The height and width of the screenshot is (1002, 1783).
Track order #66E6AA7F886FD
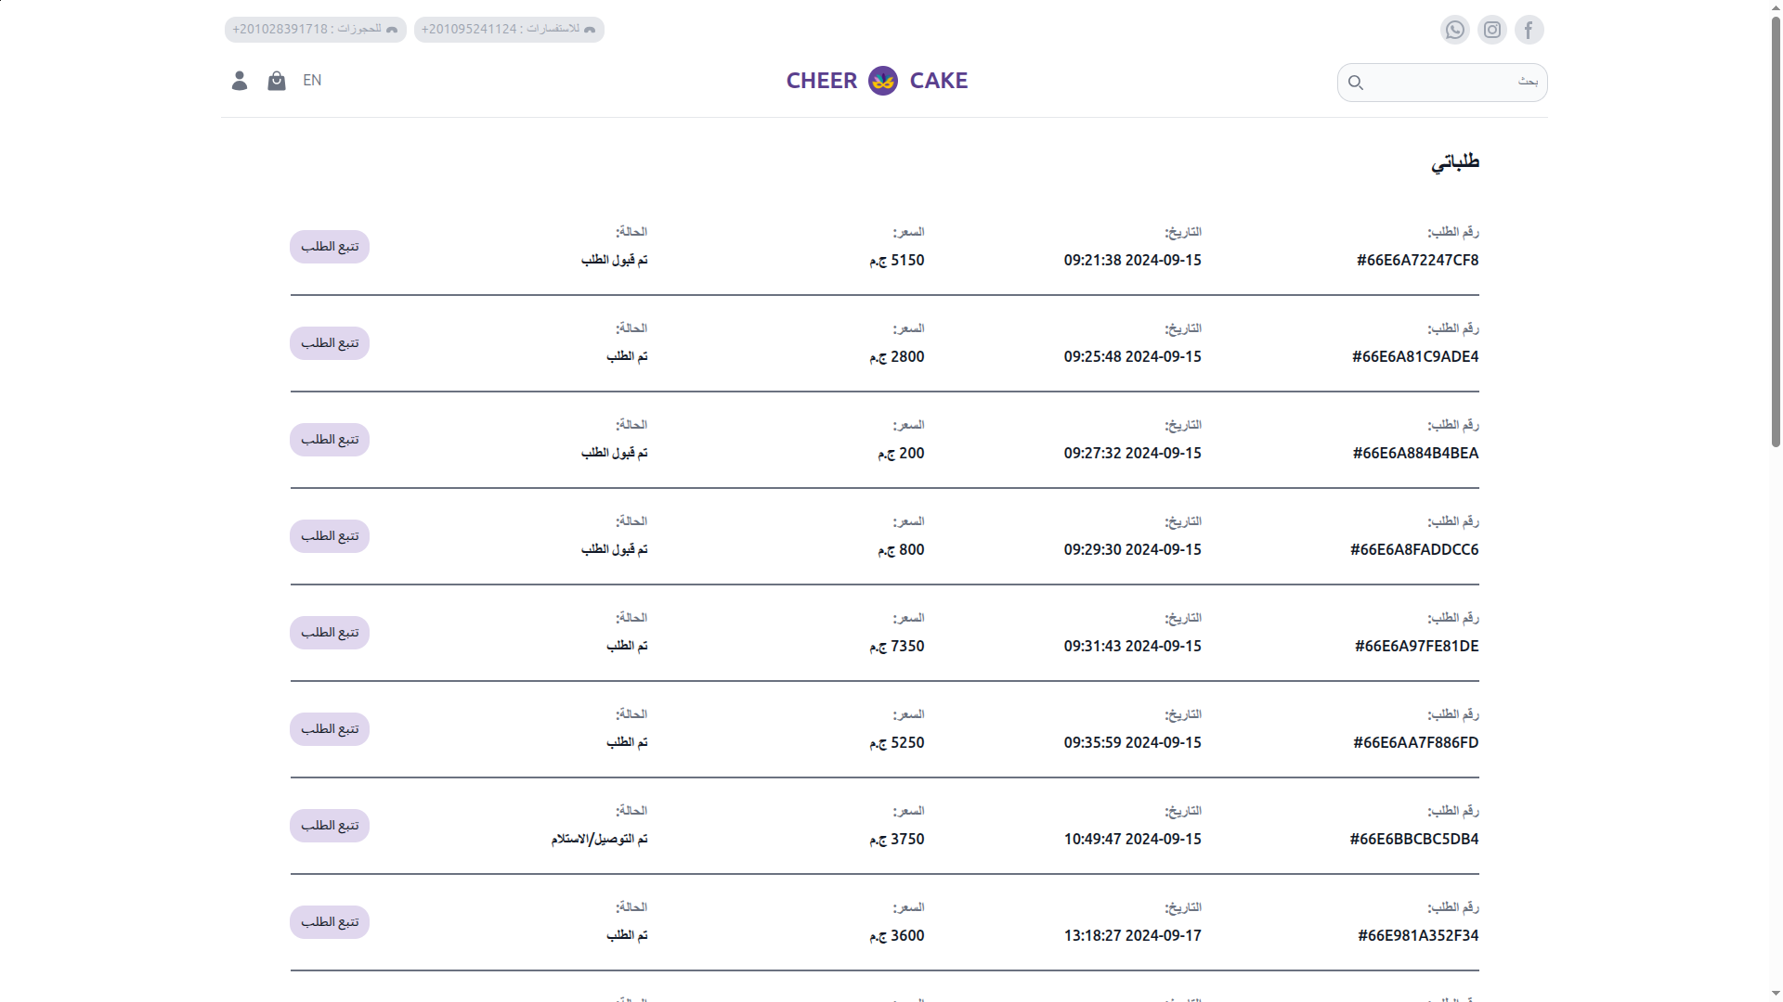coord(330,729)
